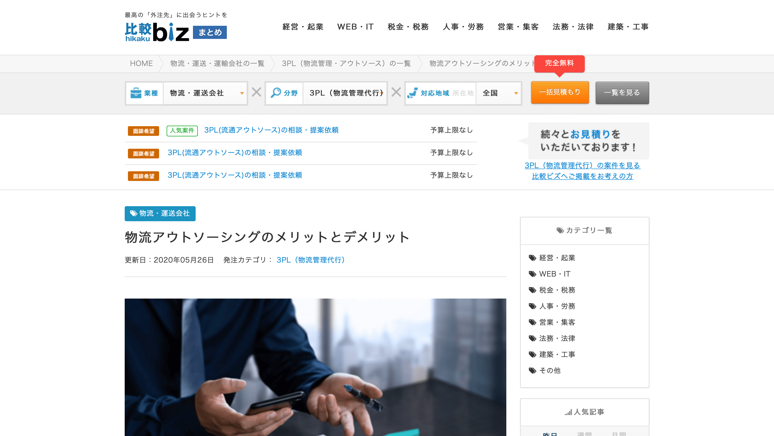Click the first 面談希望 orange badge
The image size is (774, 436).
(143, 131)
